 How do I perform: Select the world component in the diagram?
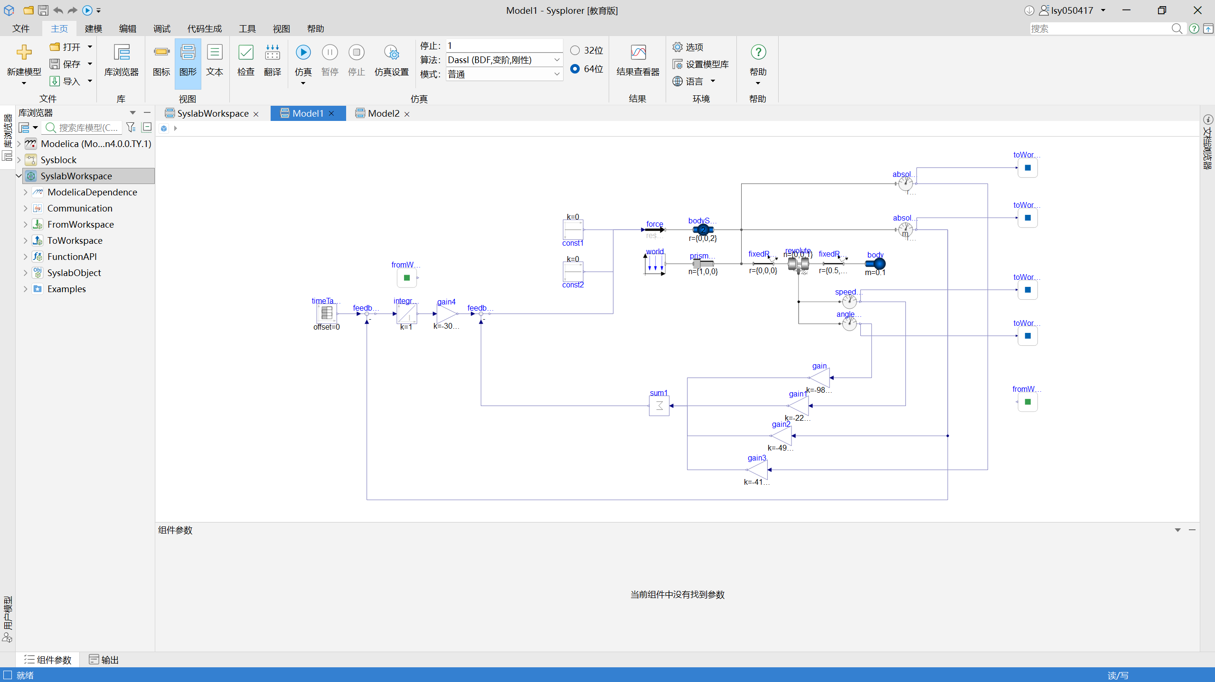pos(655,264)
